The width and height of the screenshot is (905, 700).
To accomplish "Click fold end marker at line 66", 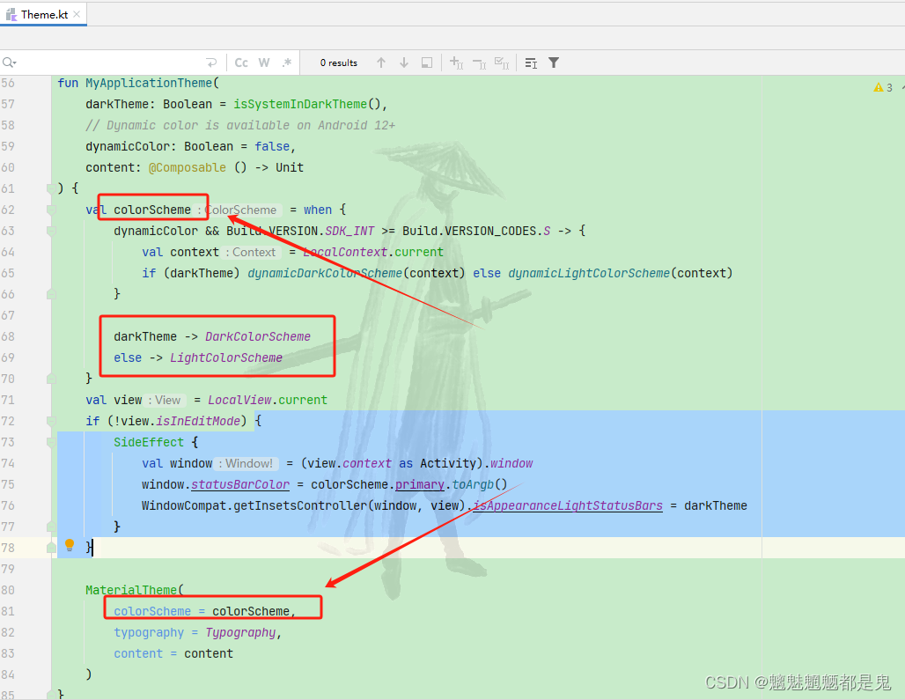I will pos(51,294).
